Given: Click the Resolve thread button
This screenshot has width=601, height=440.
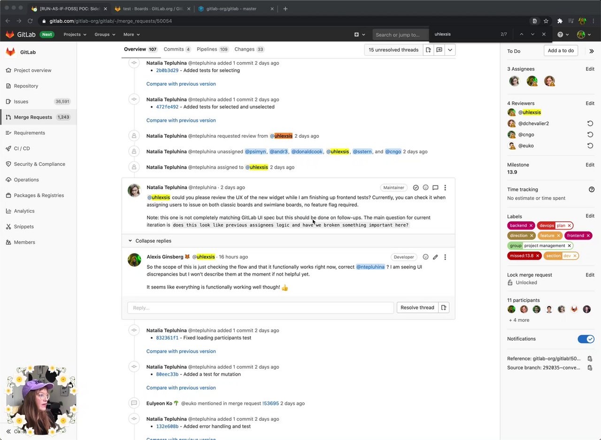Looking at the screenshot, I should [x=417, y=307].
